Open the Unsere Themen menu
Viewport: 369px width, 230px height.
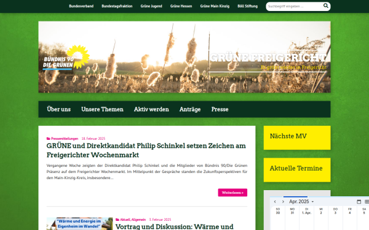pyautogui.click(x=102, y=109)
